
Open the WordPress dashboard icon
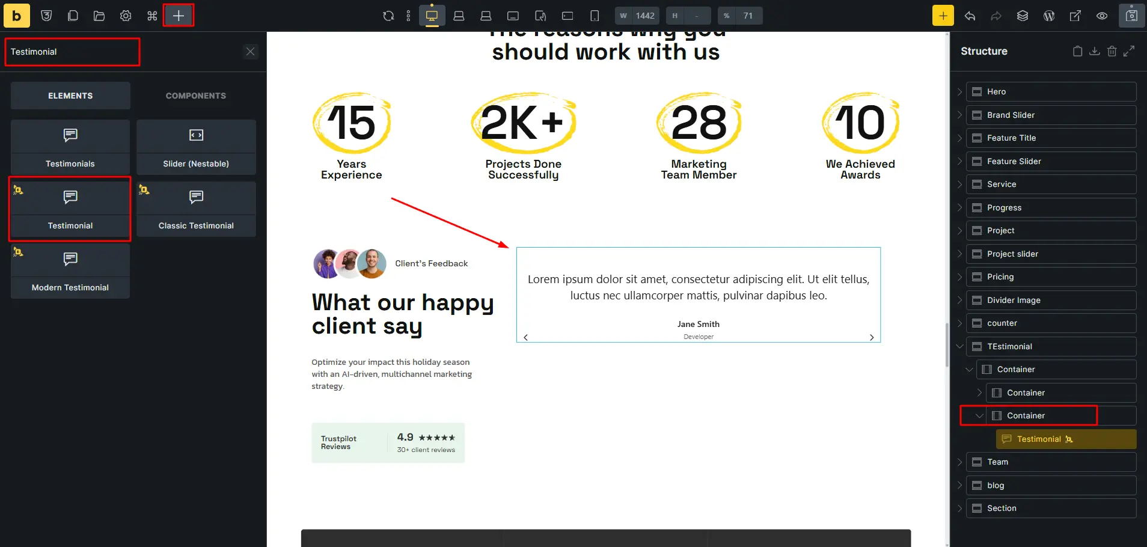coord(1049,16)
